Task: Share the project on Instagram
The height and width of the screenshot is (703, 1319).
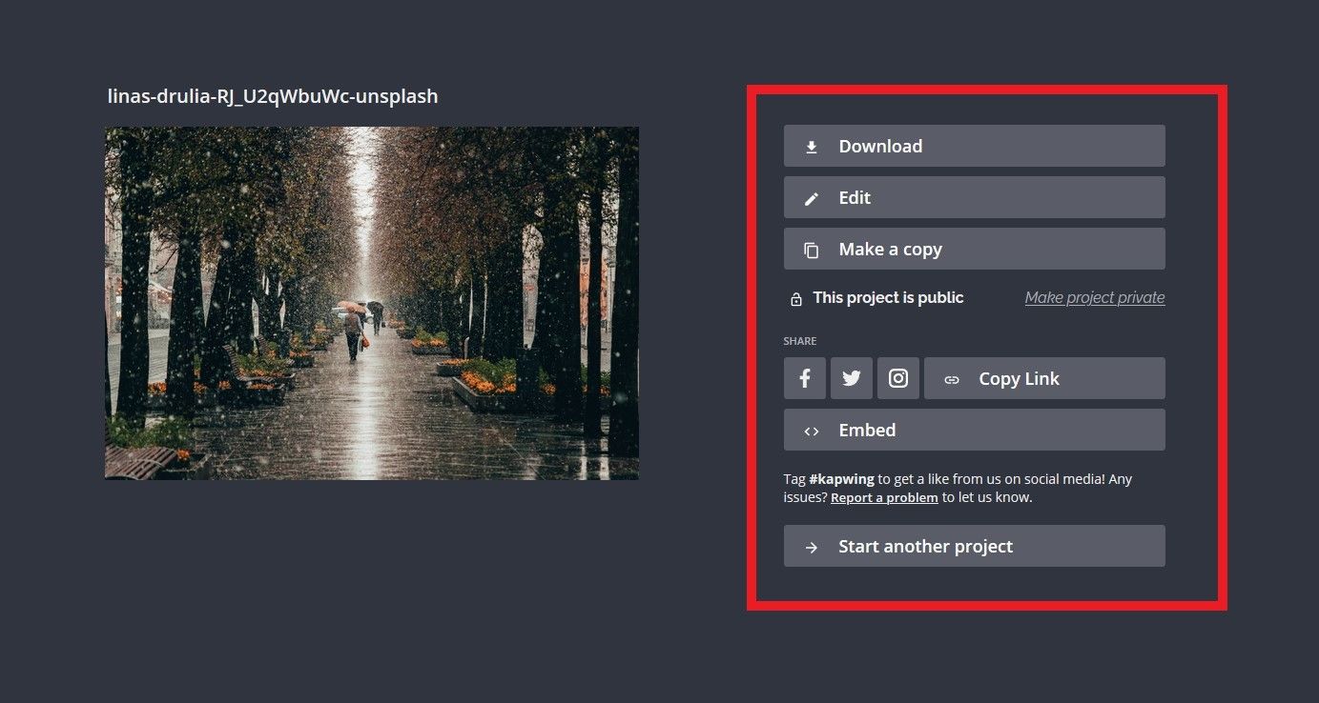Action: 897,378
